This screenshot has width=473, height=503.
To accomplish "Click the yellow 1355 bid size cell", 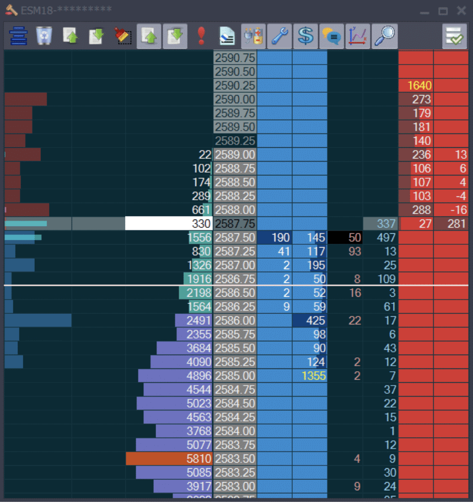I will [x=309, y=376].
